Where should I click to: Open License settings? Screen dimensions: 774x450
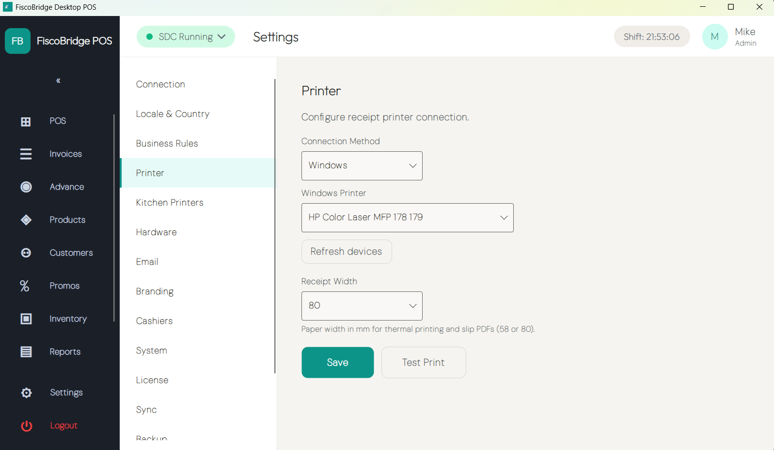(x=197, y=380)
